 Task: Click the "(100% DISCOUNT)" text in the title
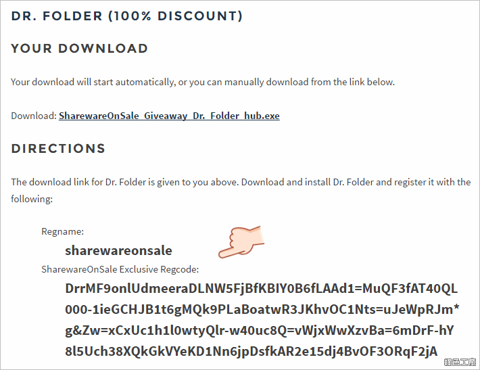(x=175, y=16)
